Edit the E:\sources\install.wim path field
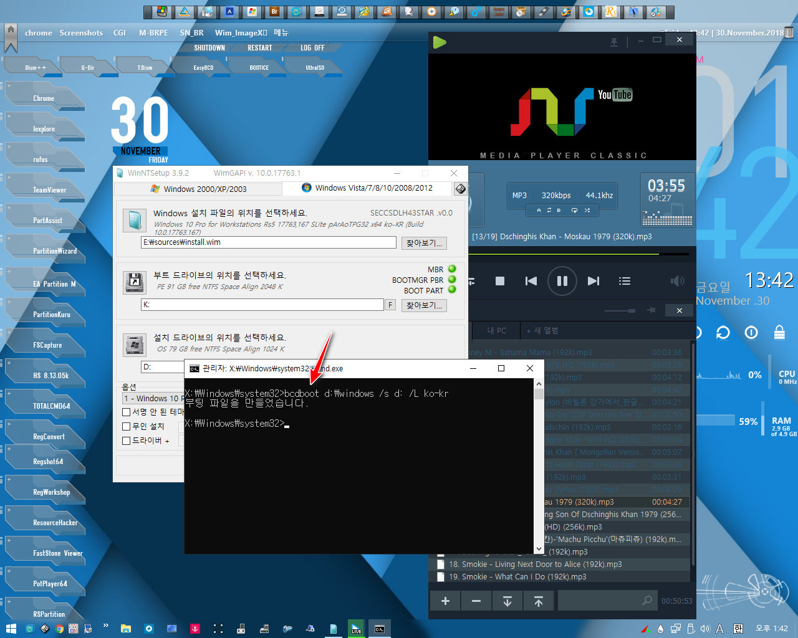This screenshot has width=798, height=638. tap(269, 242)
